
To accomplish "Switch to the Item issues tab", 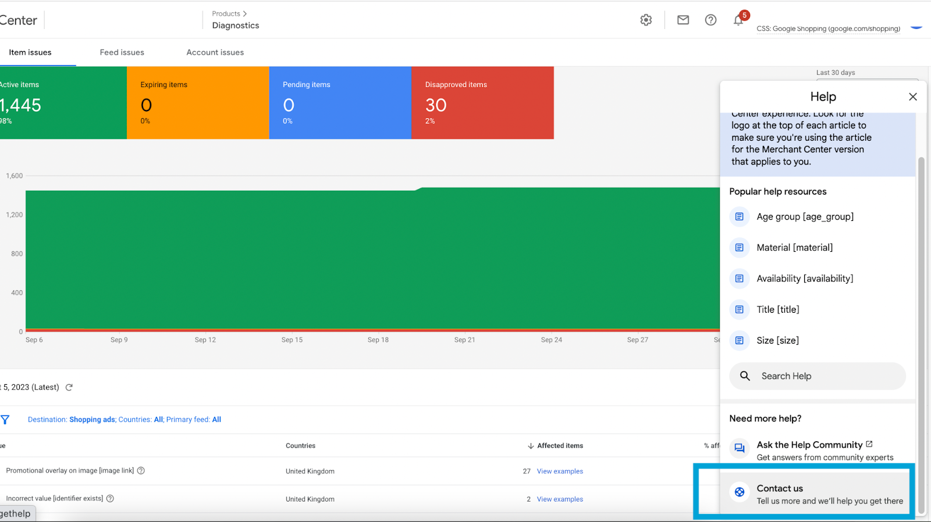I will coord(30,52).
